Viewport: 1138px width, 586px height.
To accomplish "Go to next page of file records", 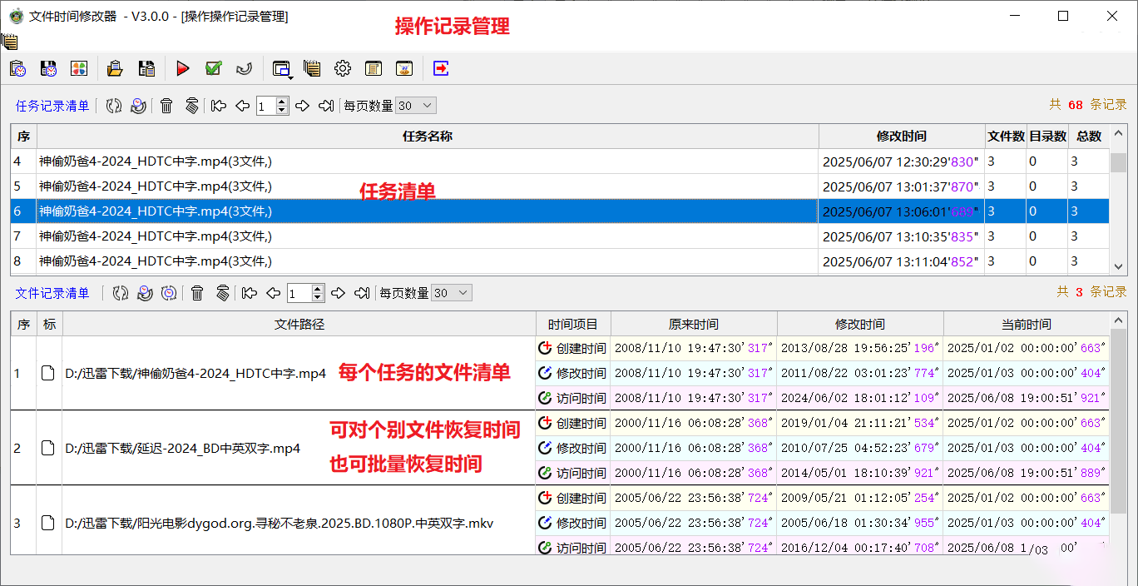I will tap(338, 293).
